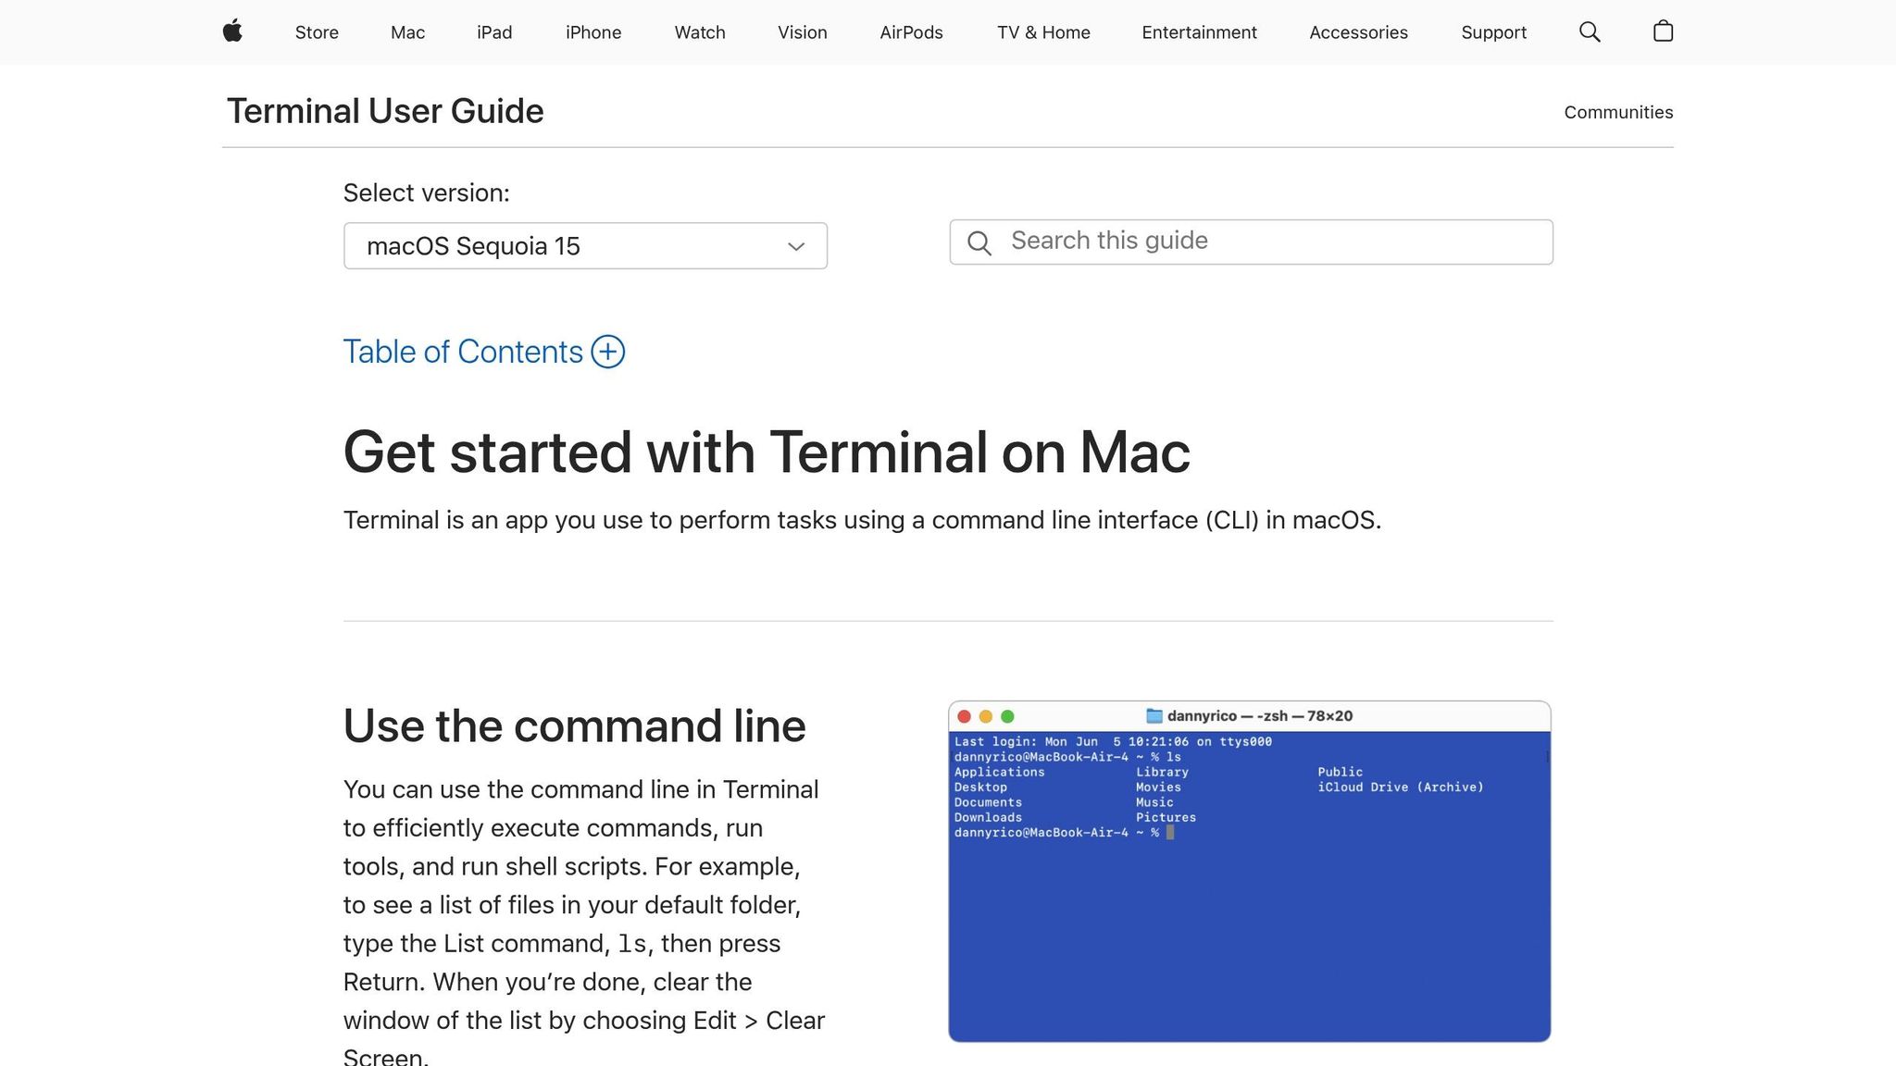Open the Vision menu item
This screenshot has height=1066, width=1896.
[803, 32]
